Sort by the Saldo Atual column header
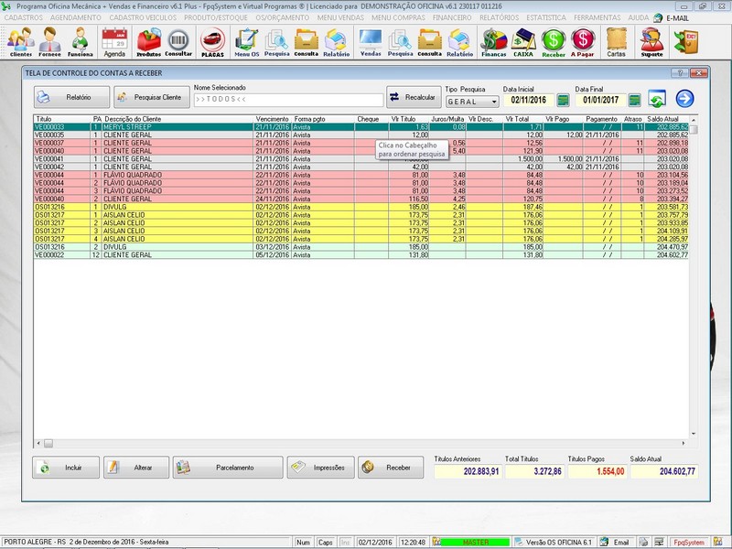 [x=666, y=119]
